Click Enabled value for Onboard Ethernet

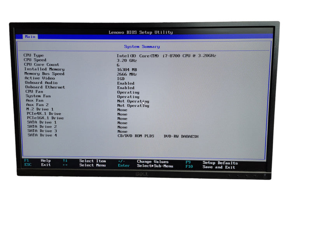pos(126,88)
